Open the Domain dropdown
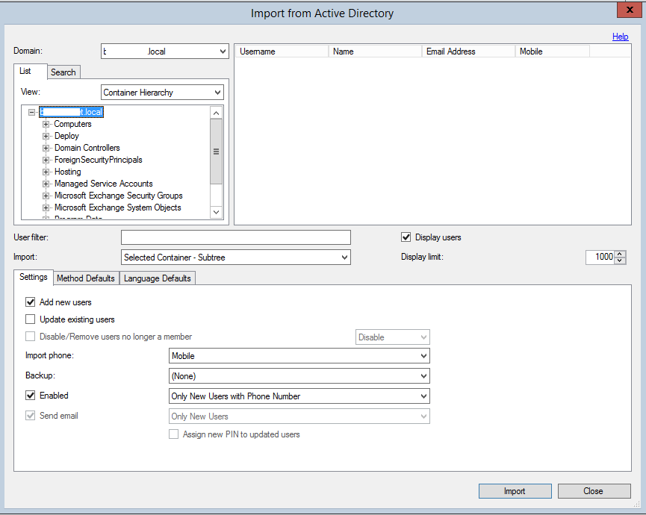Image resolution: width=646 pixels, height=515 pixels. point(223,51)
